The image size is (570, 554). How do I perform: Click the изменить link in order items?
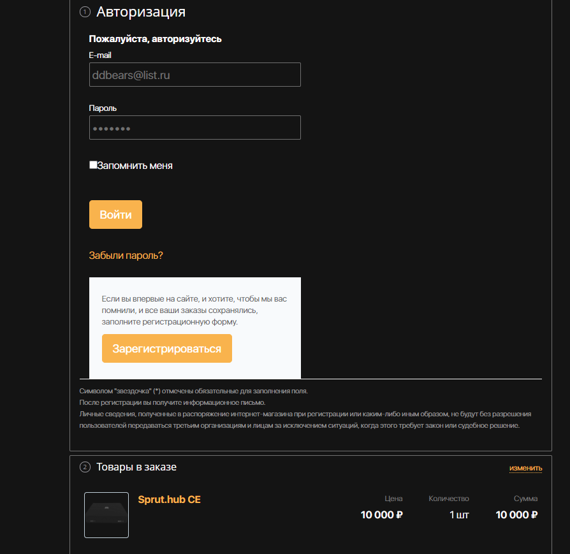pos(525,468)
